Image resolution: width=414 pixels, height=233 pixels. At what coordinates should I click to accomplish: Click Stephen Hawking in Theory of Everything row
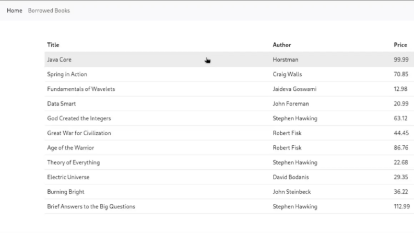click(x=295, y=162)
